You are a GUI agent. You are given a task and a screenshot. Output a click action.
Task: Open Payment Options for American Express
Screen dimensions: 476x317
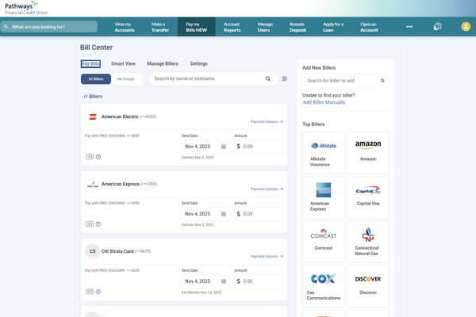pyautogui.click(x=267, y=189)
